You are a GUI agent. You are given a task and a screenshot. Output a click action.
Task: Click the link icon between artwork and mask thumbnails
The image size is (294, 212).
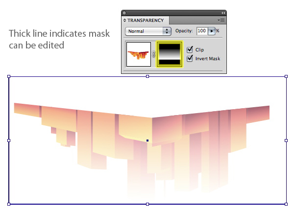[153, 54]
